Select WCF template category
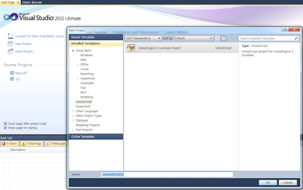This screenshot has height=190, width=303. point(83,92)
